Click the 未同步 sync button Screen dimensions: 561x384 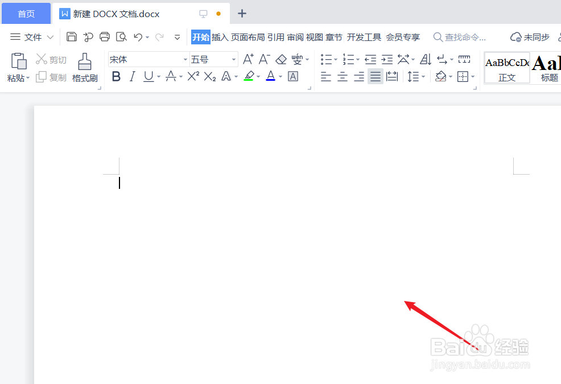[x=530, y=37]
